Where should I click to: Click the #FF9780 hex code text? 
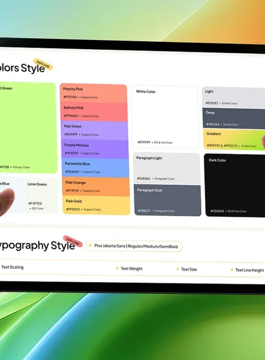[70, 97]
